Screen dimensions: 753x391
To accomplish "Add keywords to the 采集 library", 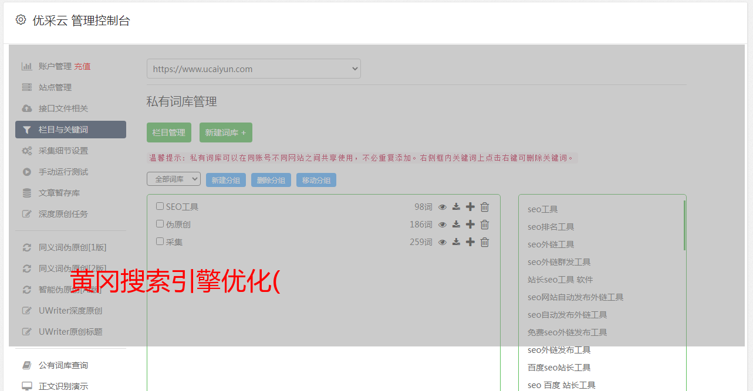I will pos(470,242).
